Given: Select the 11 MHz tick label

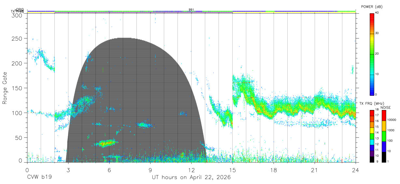Looking at the screenshot, I should click(x=377, y=150).
